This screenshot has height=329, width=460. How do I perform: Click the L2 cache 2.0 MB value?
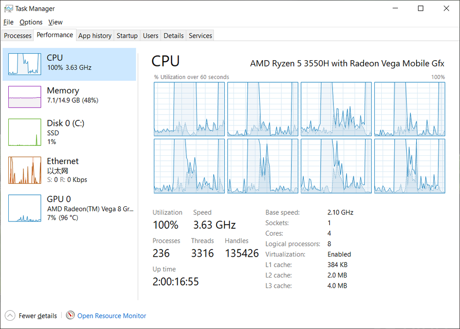pos(337,275)
